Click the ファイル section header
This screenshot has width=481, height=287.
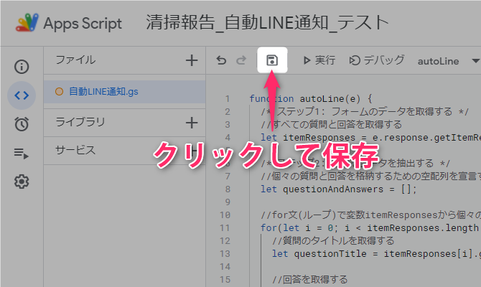pyautogui.click(x=75, y=60)
